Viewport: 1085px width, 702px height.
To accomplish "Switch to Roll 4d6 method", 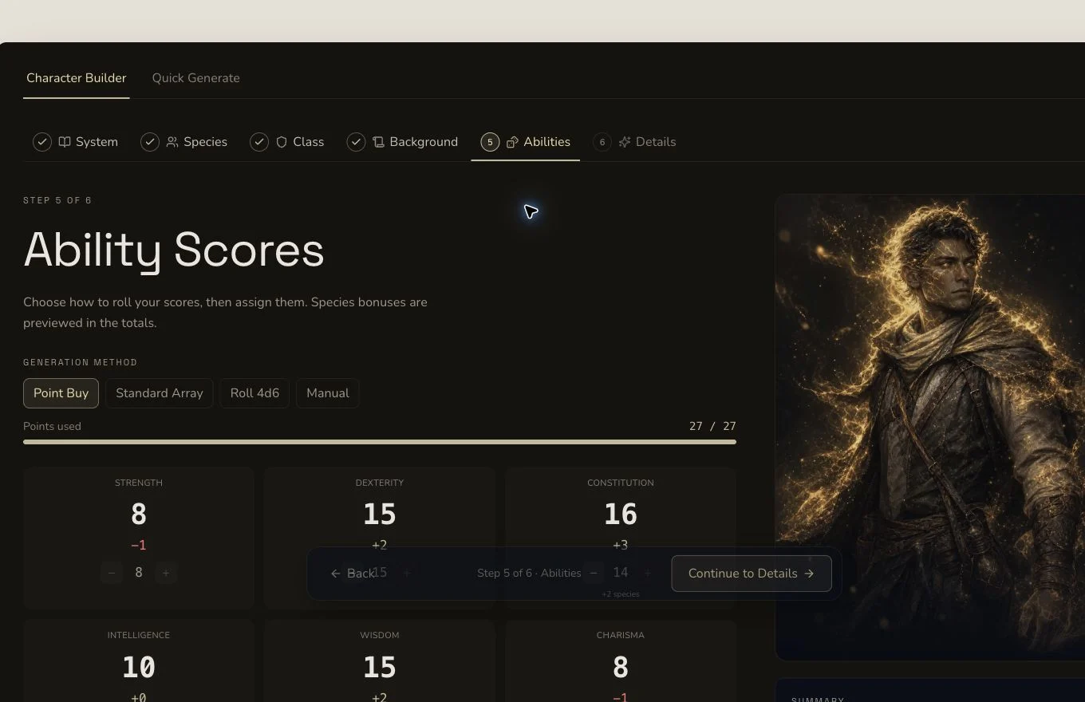I will coord(254,393).
